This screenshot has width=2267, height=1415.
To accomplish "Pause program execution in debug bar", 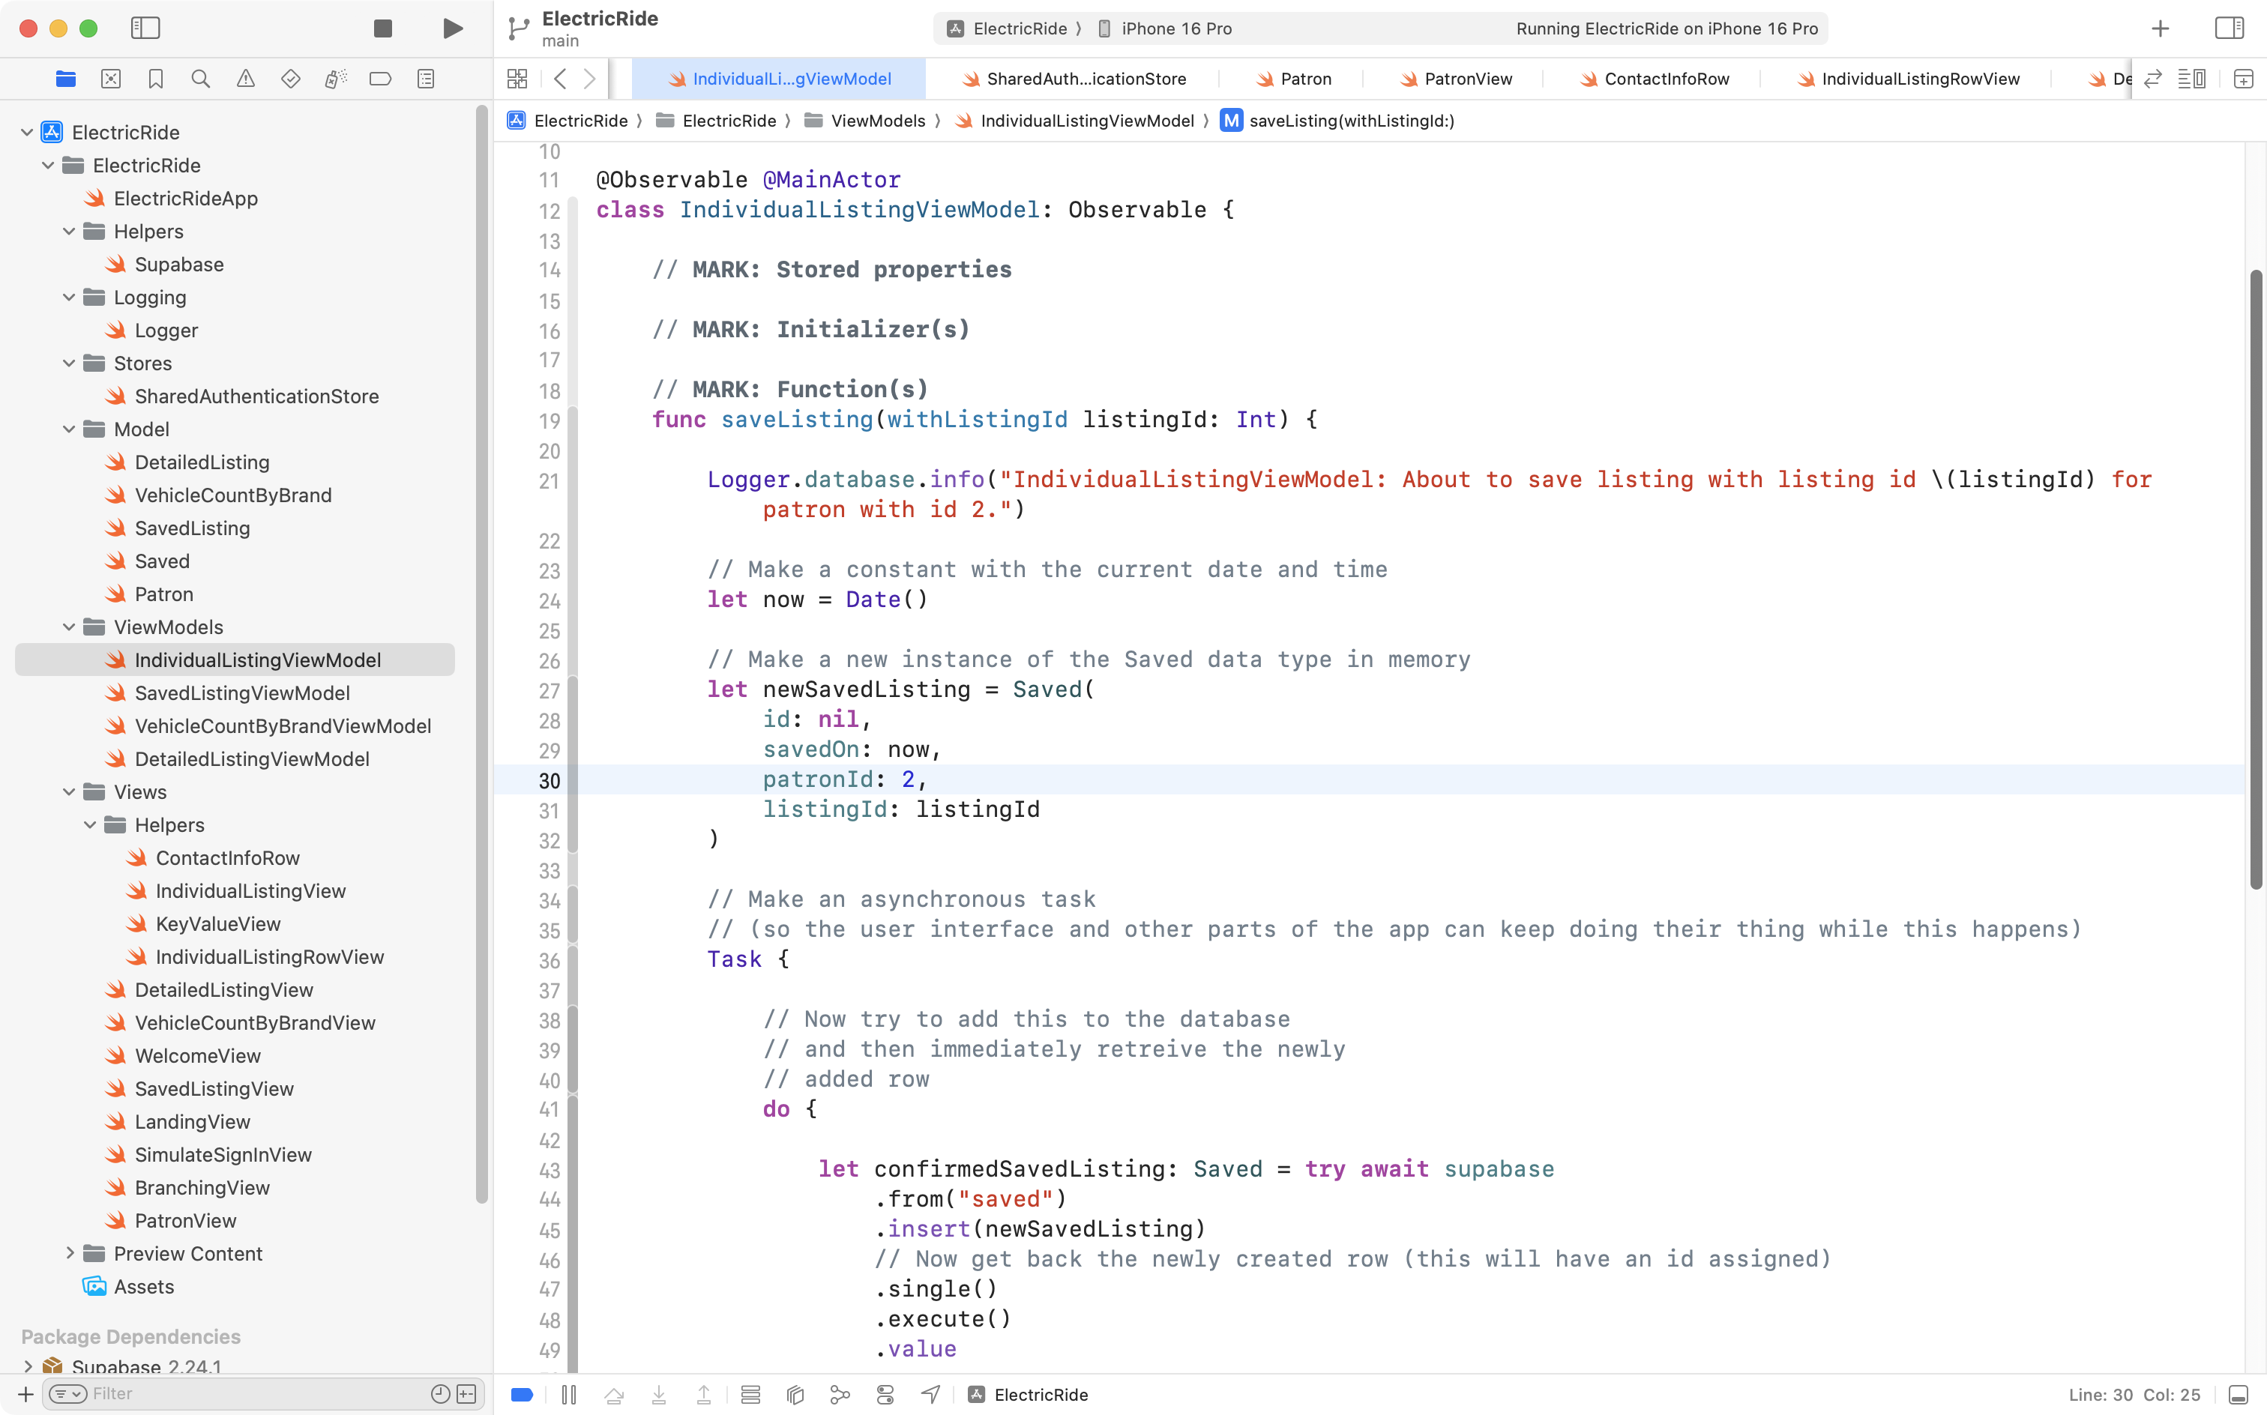I will pyautogui.click(x=568, y=1395).
